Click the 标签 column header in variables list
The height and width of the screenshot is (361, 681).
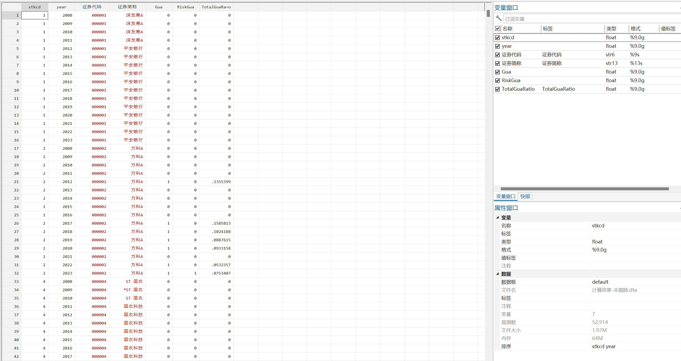548,29
